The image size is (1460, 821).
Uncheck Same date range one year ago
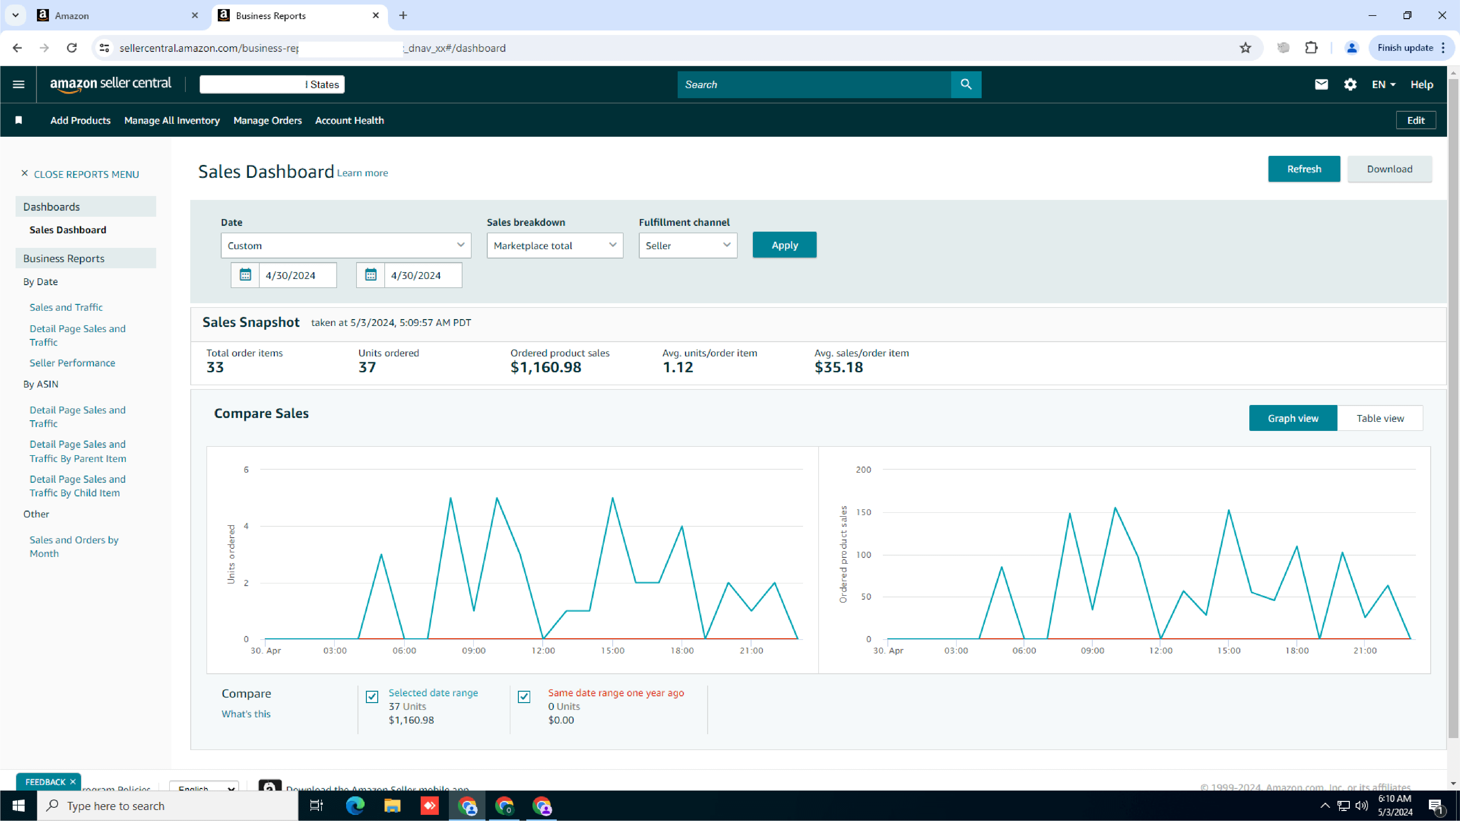click(x=524, y=696)
